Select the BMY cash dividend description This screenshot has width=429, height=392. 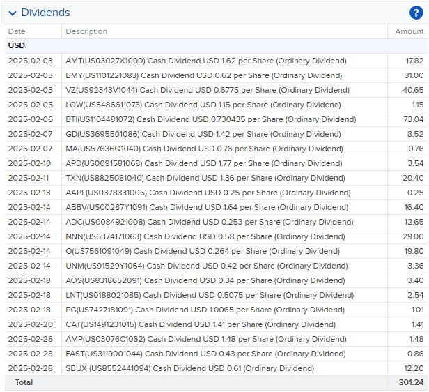click(204, 75)
